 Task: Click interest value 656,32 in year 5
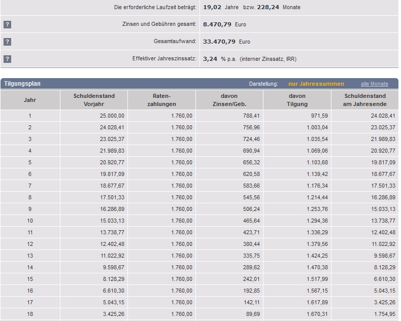pyautogui.click(x=251, y=162)
